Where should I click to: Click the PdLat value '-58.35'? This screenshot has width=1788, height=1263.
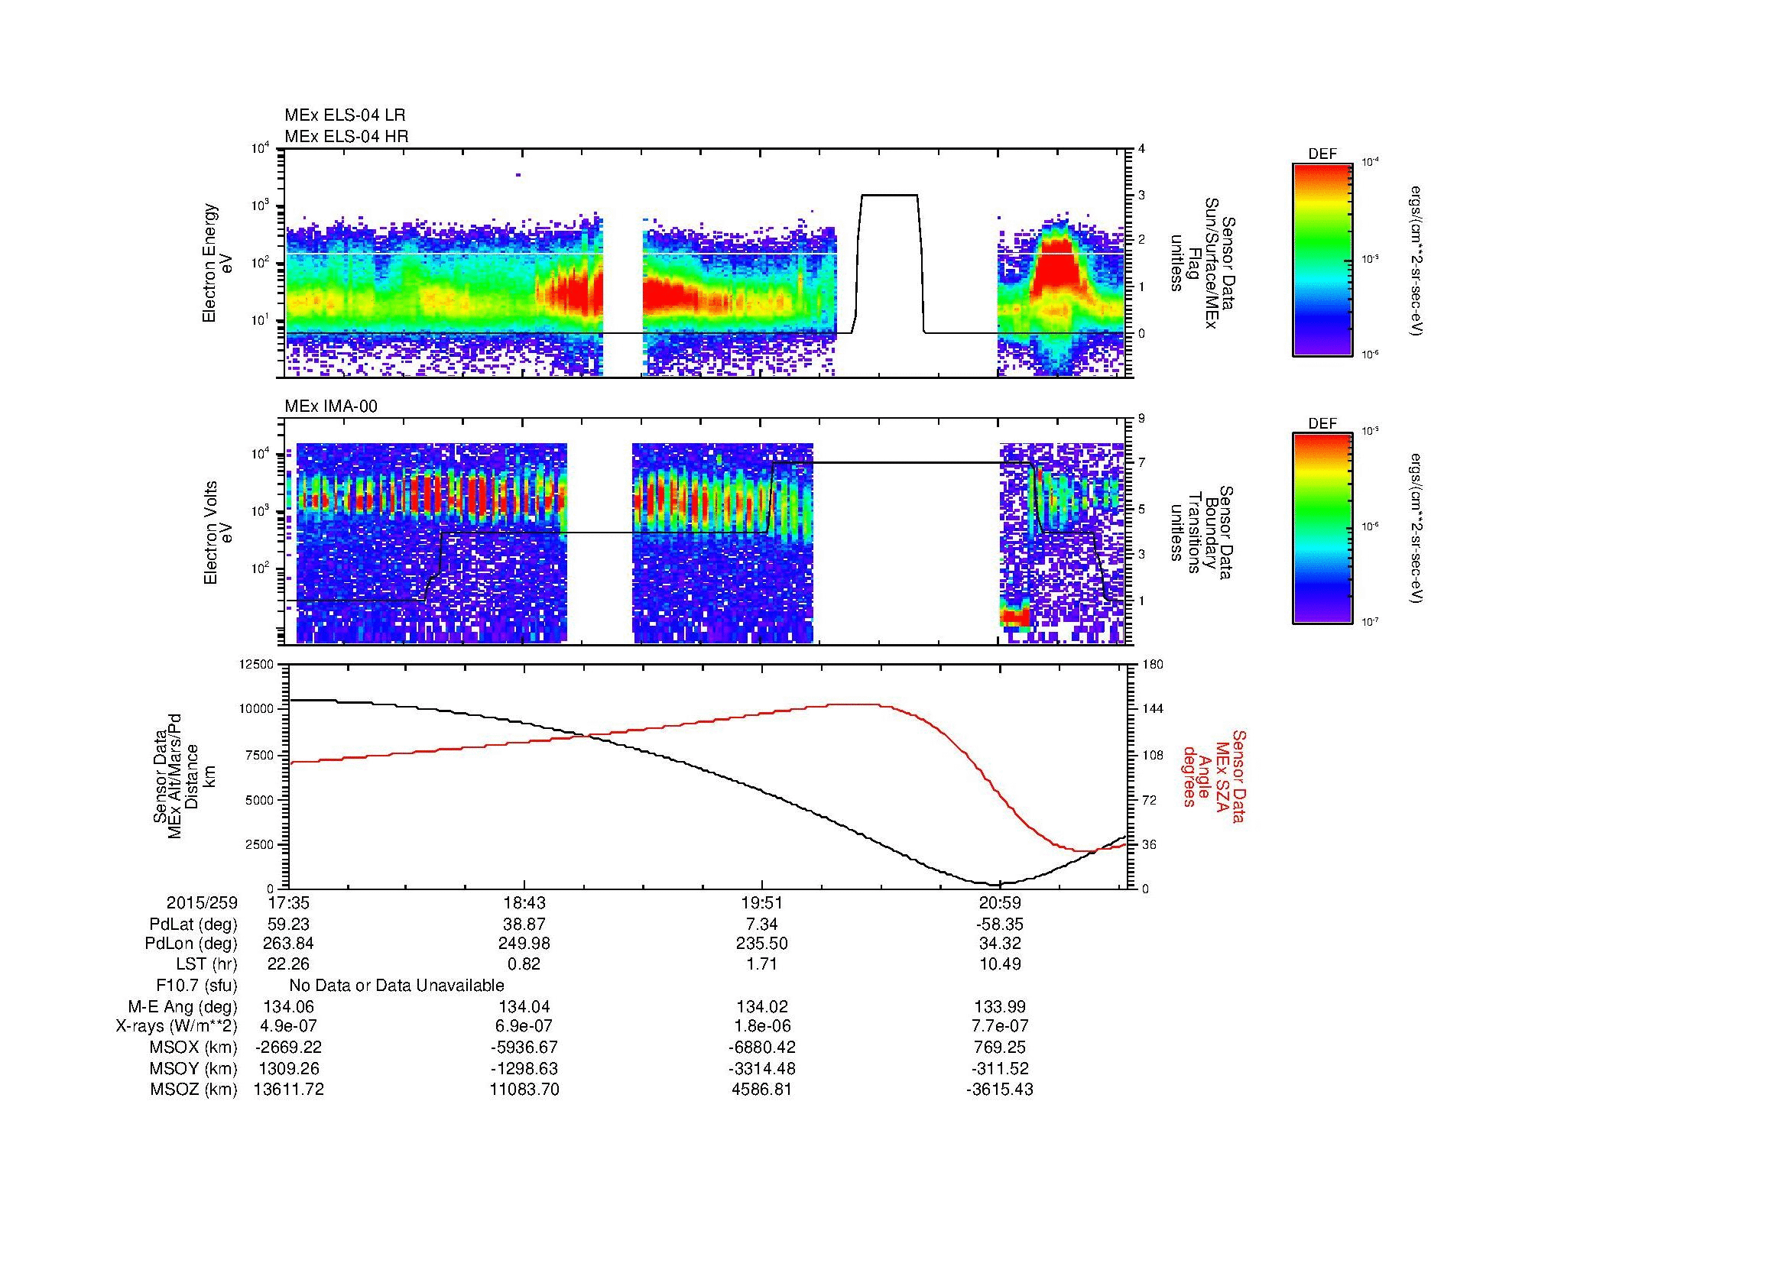(999, 925)
